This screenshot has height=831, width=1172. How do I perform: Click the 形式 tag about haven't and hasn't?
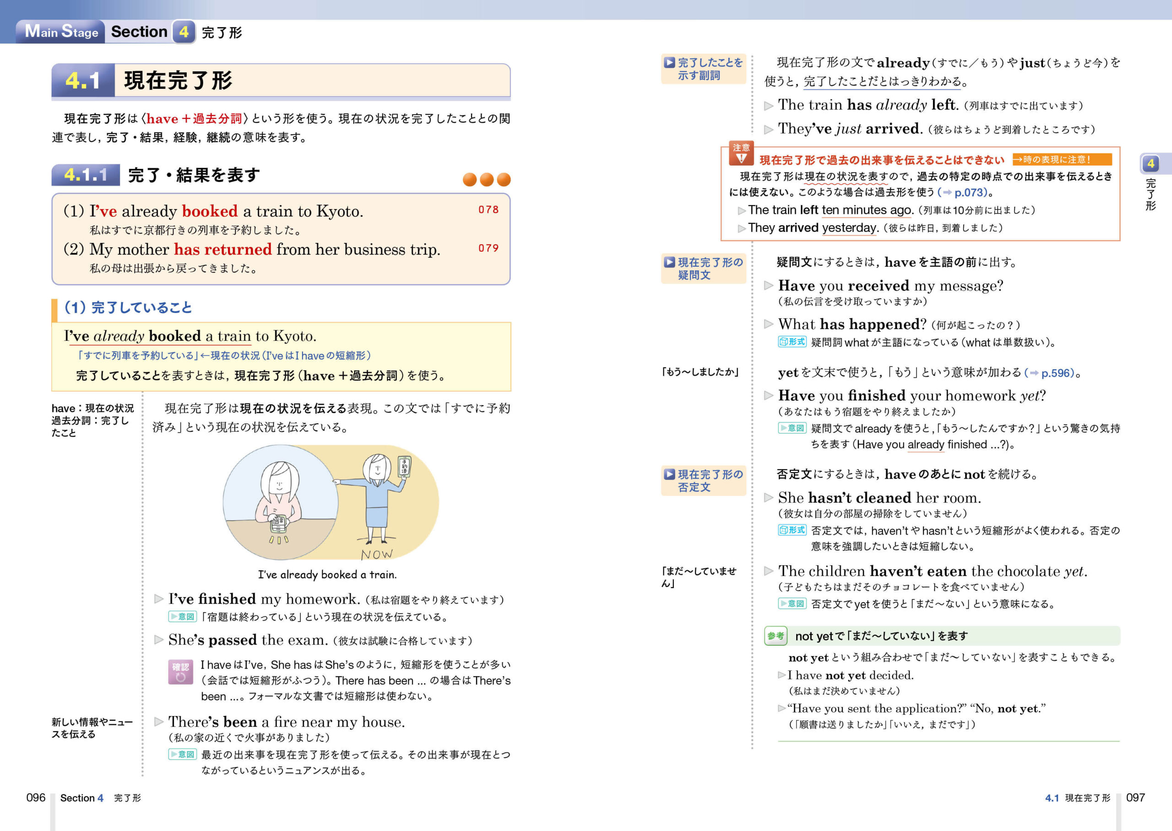click(792, 530)
